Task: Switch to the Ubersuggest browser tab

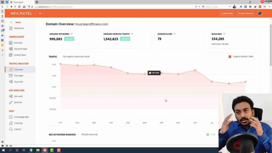Action: [21, 2]
